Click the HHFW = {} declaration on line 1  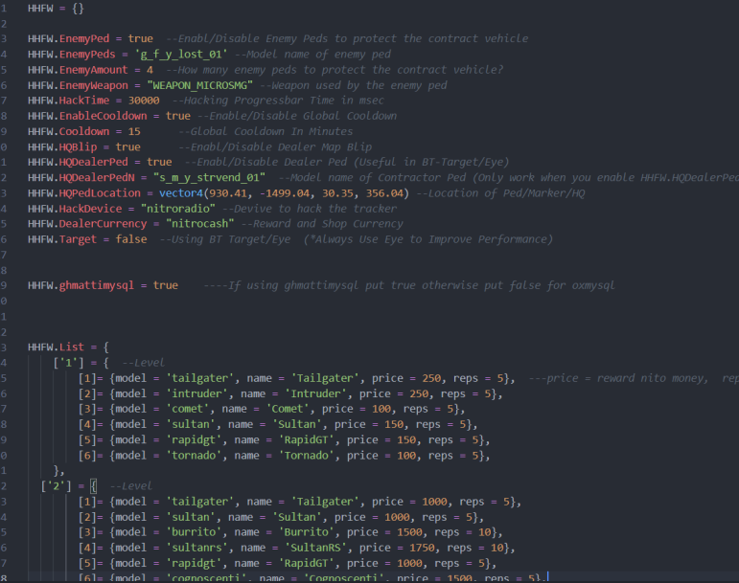56,8
